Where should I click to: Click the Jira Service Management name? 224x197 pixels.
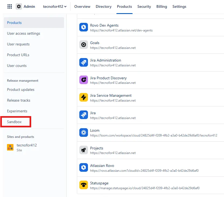tap(111, 95)
